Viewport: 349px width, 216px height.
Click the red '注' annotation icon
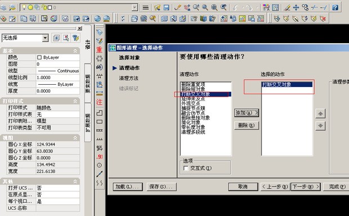click(99, 102)
